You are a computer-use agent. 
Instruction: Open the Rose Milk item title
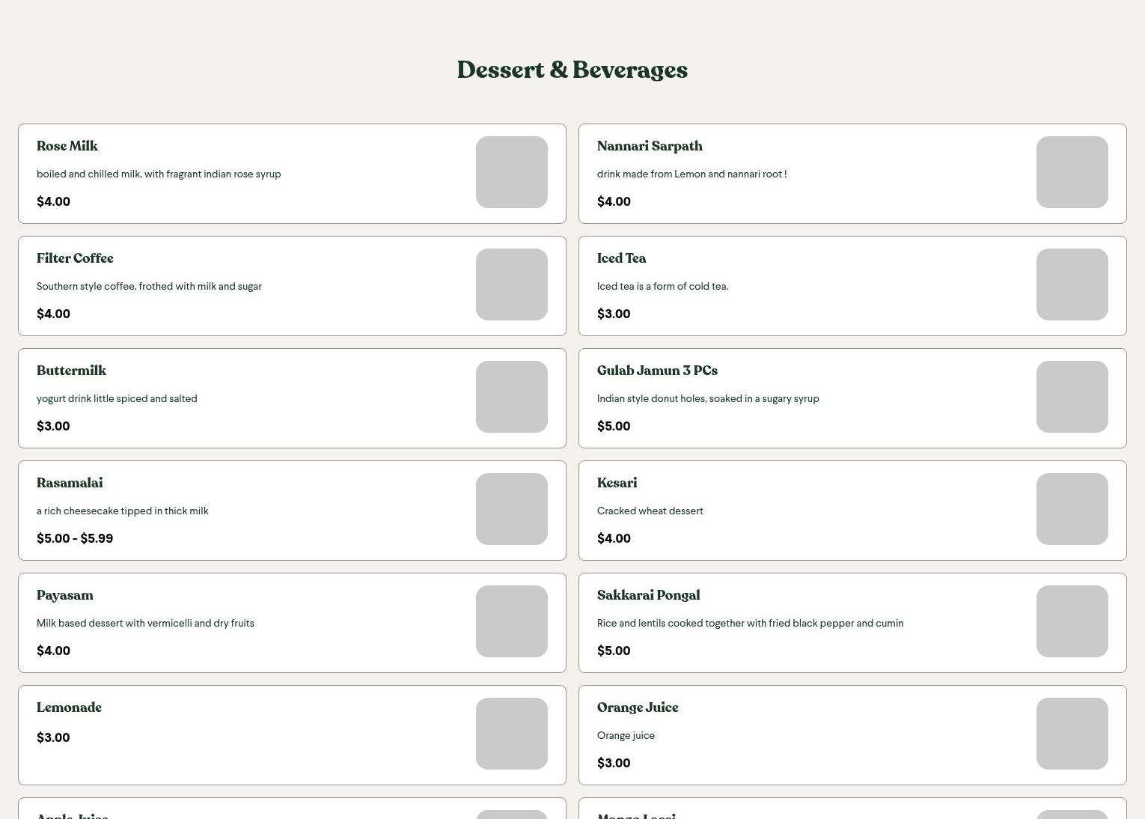(67, 146)
